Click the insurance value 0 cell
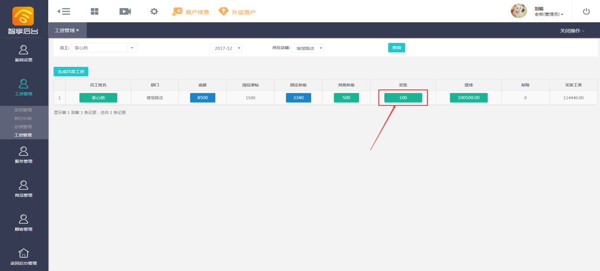The width and height of the screenshot is (600, 271). [525, 97]
